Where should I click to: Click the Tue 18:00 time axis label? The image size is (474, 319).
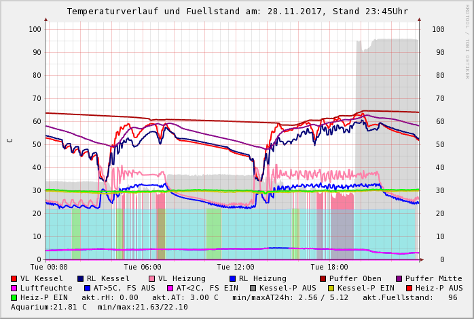tap(329, 268)
